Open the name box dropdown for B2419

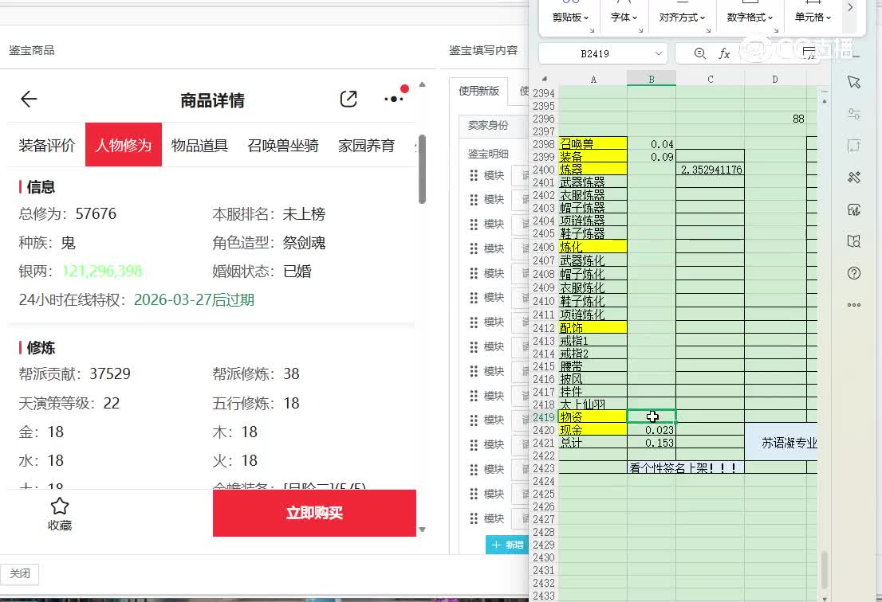click(x=659, y=53)
